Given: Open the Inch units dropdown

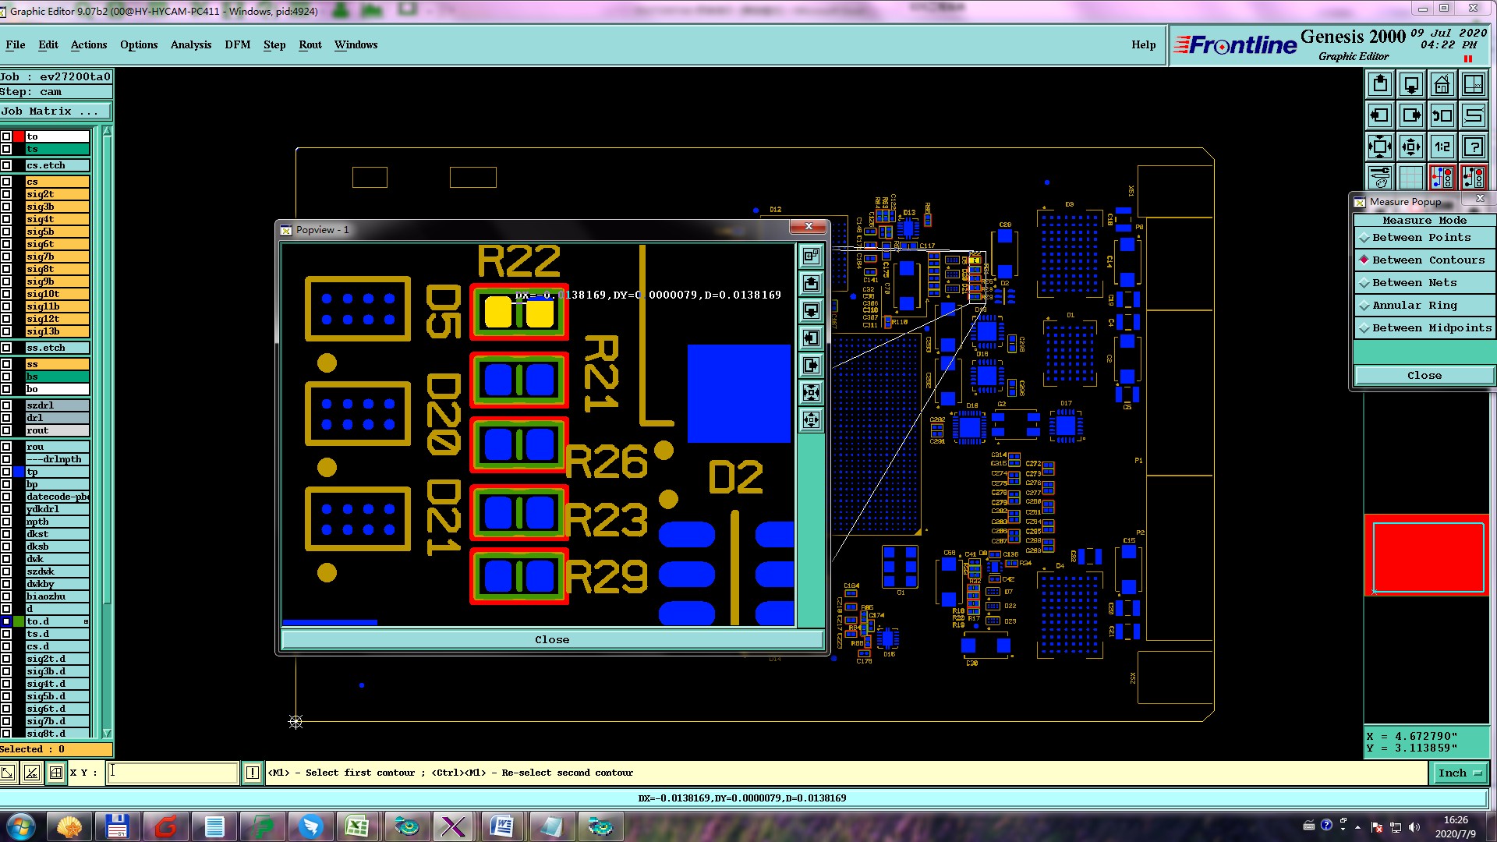Looking at the screenshot, I should pyautogui.click(x=1459, y=773).
